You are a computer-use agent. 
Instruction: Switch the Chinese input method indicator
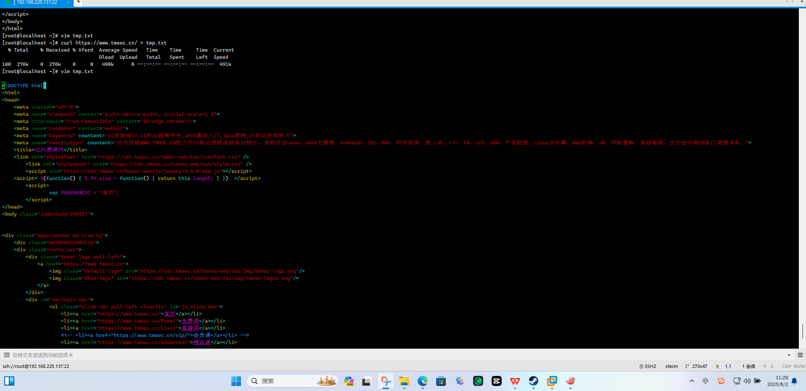pos(706,381)
